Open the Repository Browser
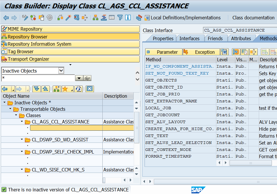This screenshot has width=277, height=194. [70, 36]
